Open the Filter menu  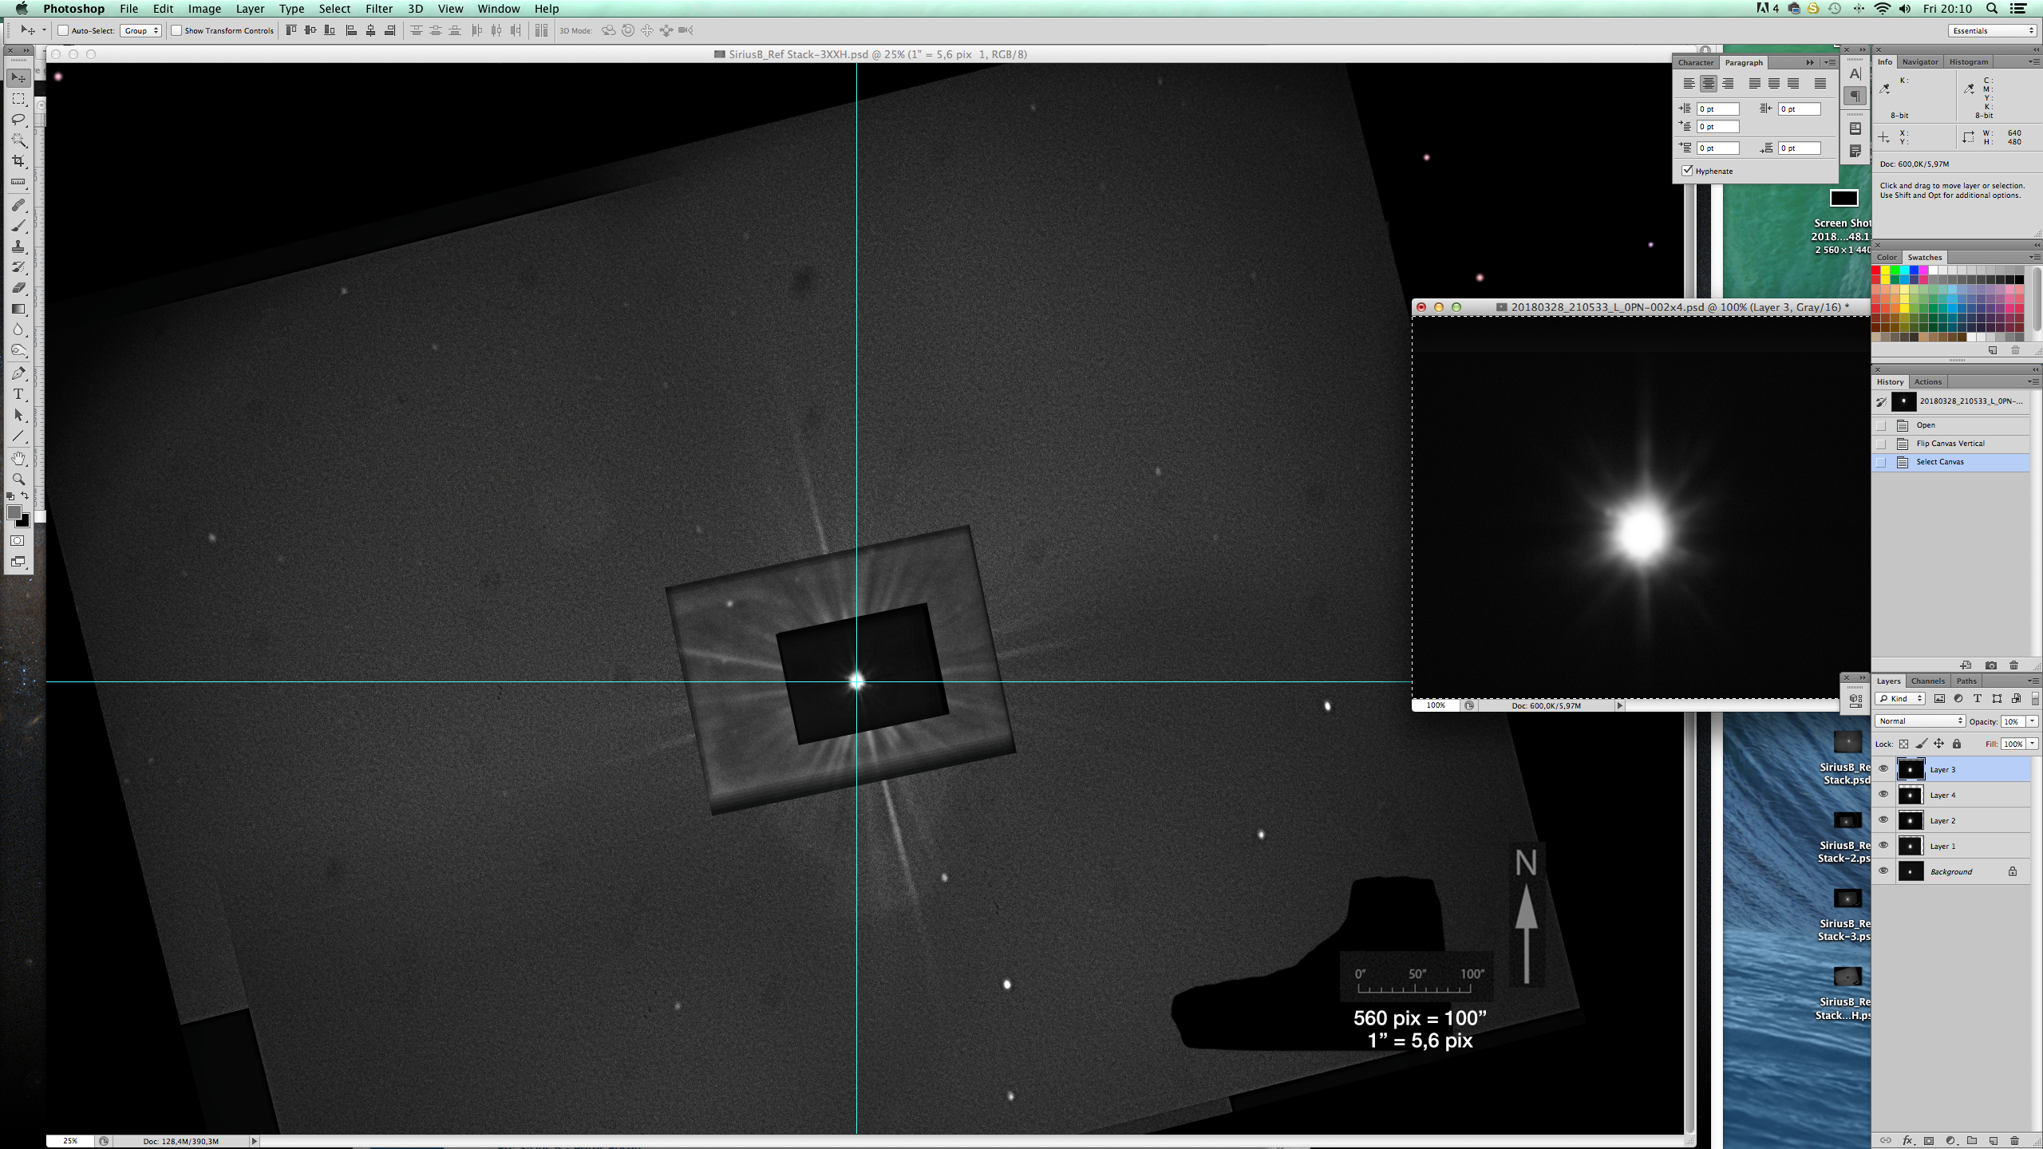378,9
